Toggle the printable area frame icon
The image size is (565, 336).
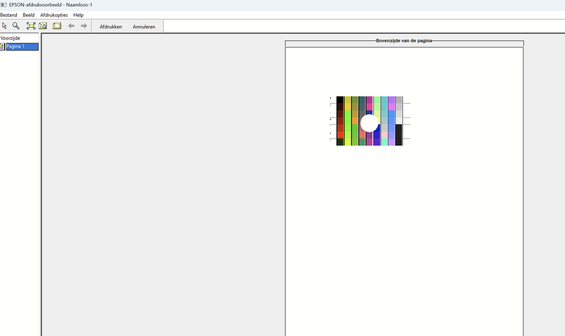pos(57,26)
